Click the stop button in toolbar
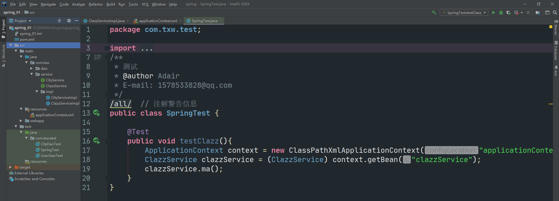This screenshot has height=201, width=559. [528, 12]
